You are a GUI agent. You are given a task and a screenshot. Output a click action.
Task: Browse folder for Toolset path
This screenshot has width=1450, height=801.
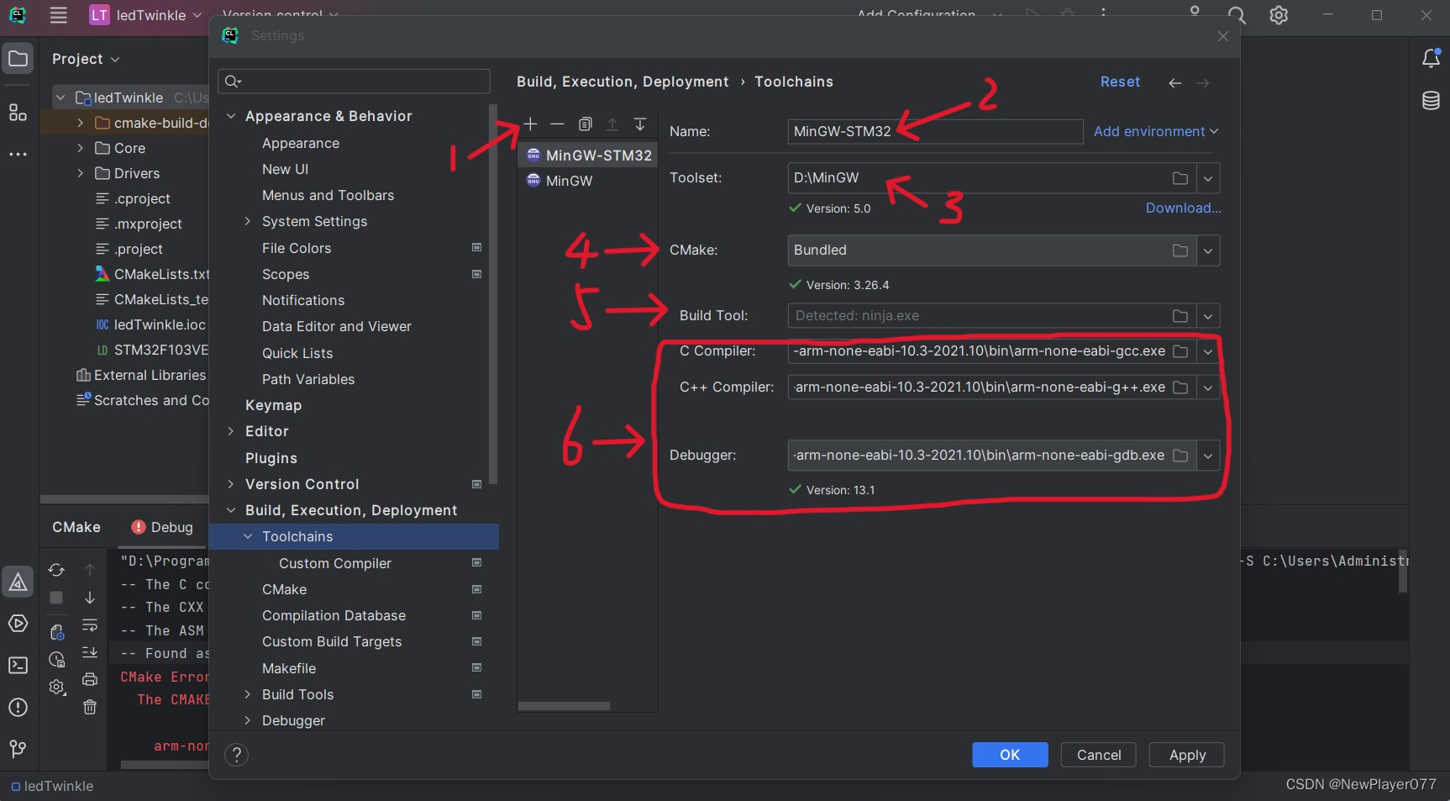click(x=1180, y=178)
